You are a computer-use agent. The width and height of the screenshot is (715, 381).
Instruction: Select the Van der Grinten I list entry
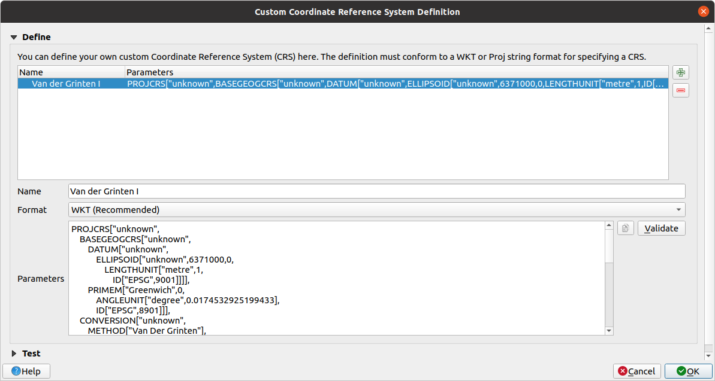(x=180, y=84)
